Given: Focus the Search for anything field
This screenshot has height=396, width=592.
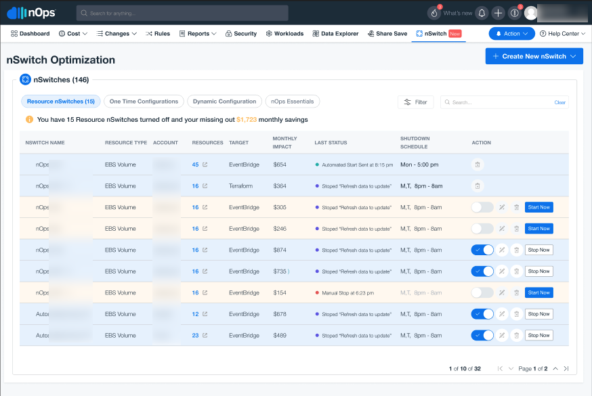Looking at the screenshot, I should tap(182, 14).
